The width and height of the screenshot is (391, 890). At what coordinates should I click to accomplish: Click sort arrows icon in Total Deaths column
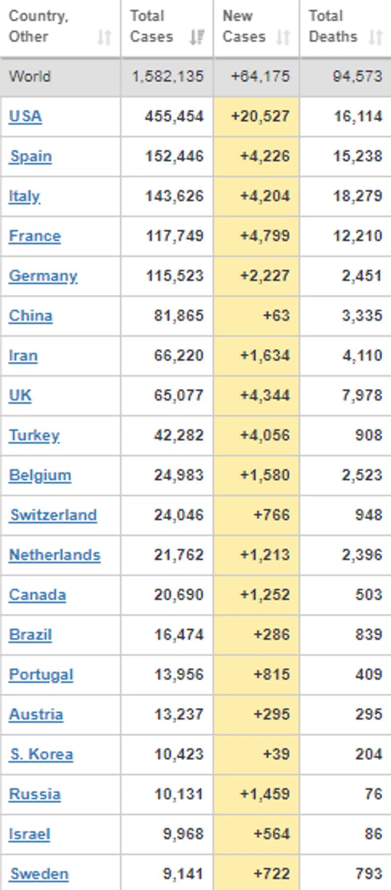376,37
